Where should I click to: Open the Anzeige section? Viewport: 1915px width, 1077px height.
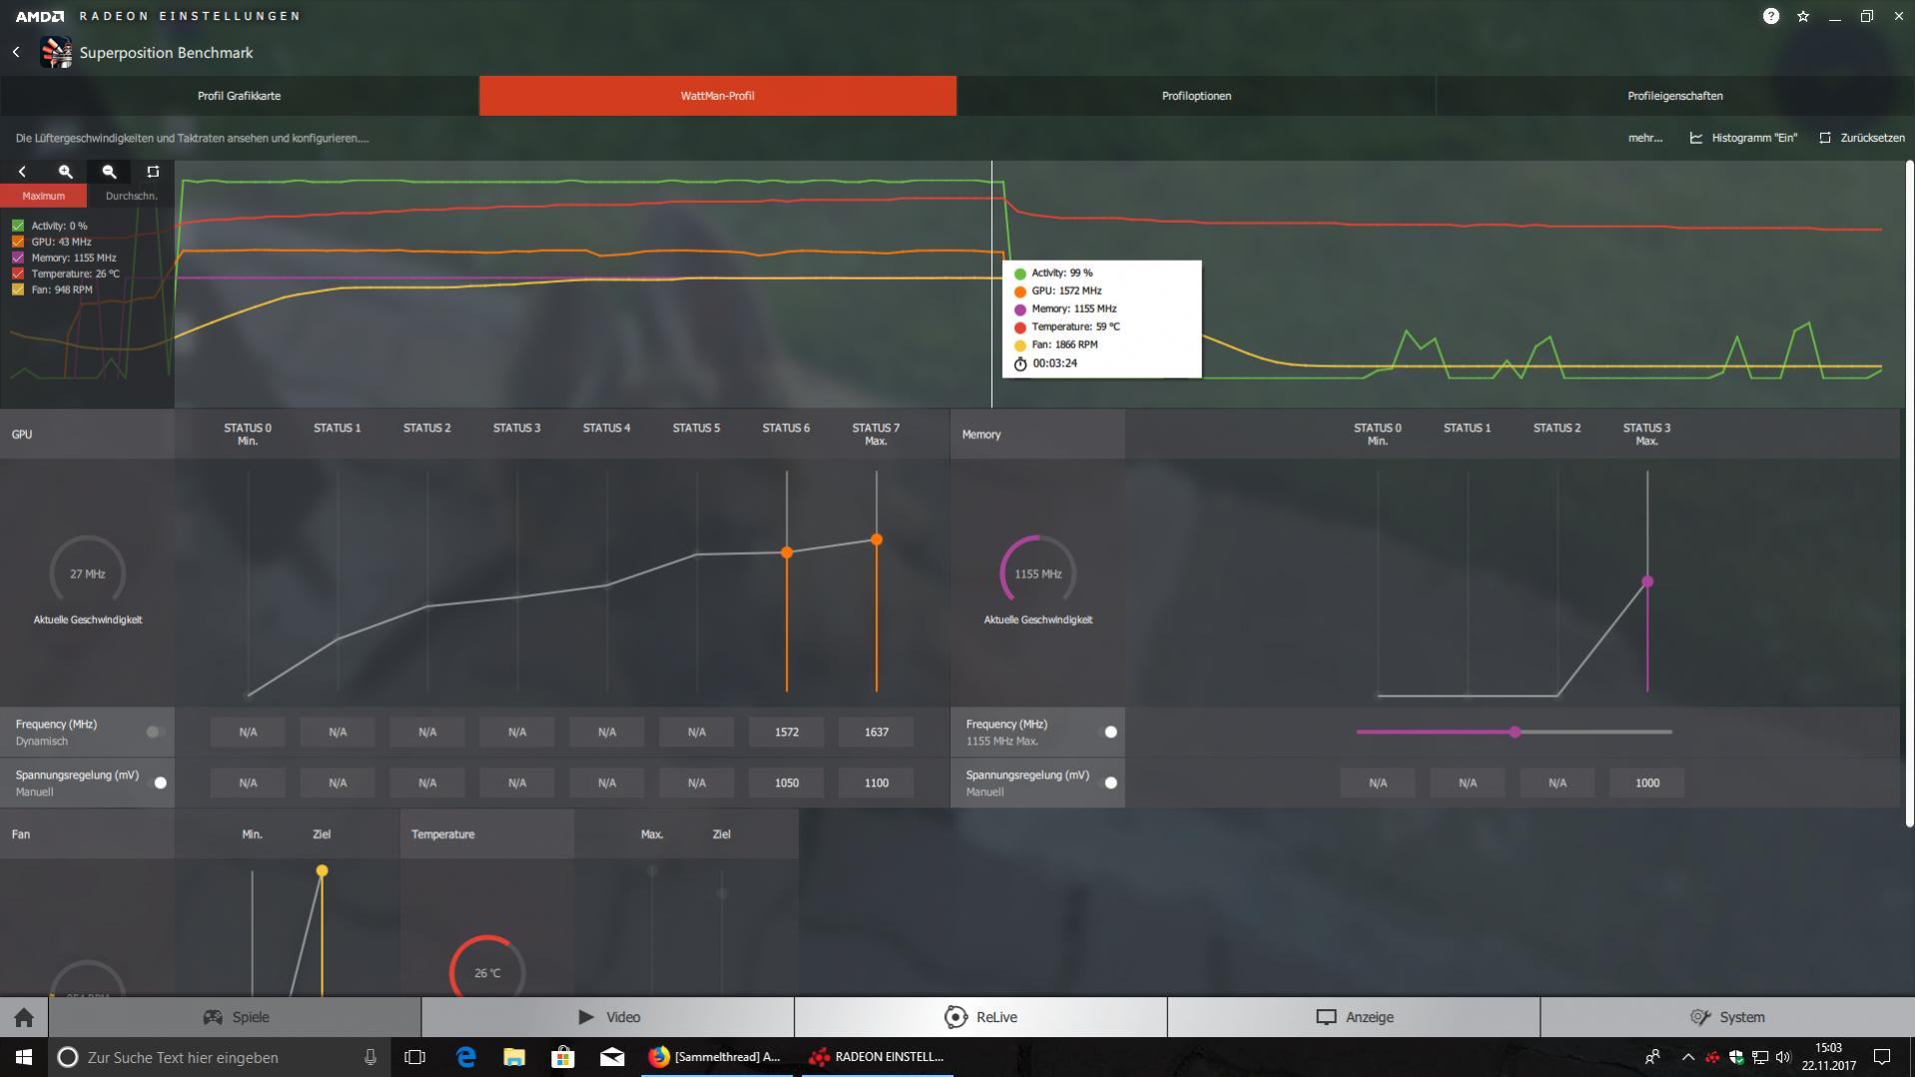point(1354,1017)
